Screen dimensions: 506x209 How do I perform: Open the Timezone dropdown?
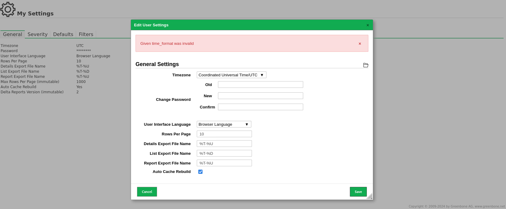click(232, 75)
